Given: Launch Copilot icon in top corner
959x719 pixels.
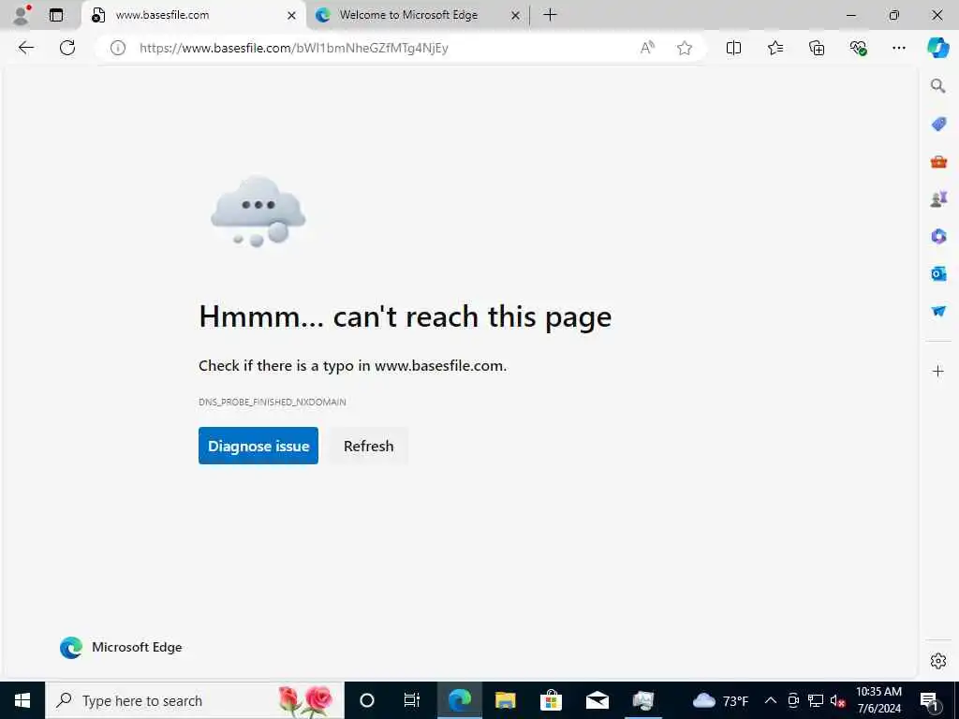Looking at the screenshot, I should pos(938,48).
